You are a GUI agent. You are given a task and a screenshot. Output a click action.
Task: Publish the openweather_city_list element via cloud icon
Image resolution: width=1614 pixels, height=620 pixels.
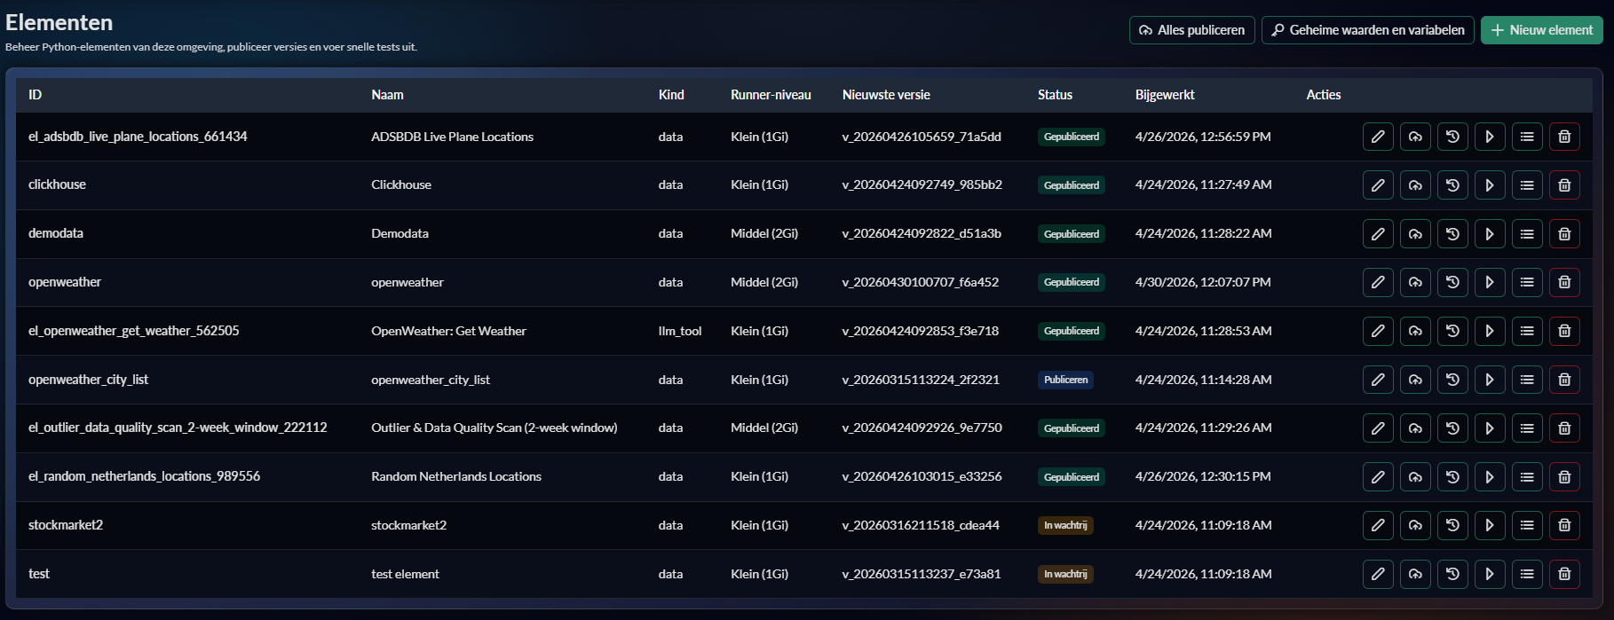coord(1415,380)
